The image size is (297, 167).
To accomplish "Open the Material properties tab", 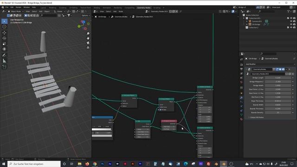I will tap(241, 119).
